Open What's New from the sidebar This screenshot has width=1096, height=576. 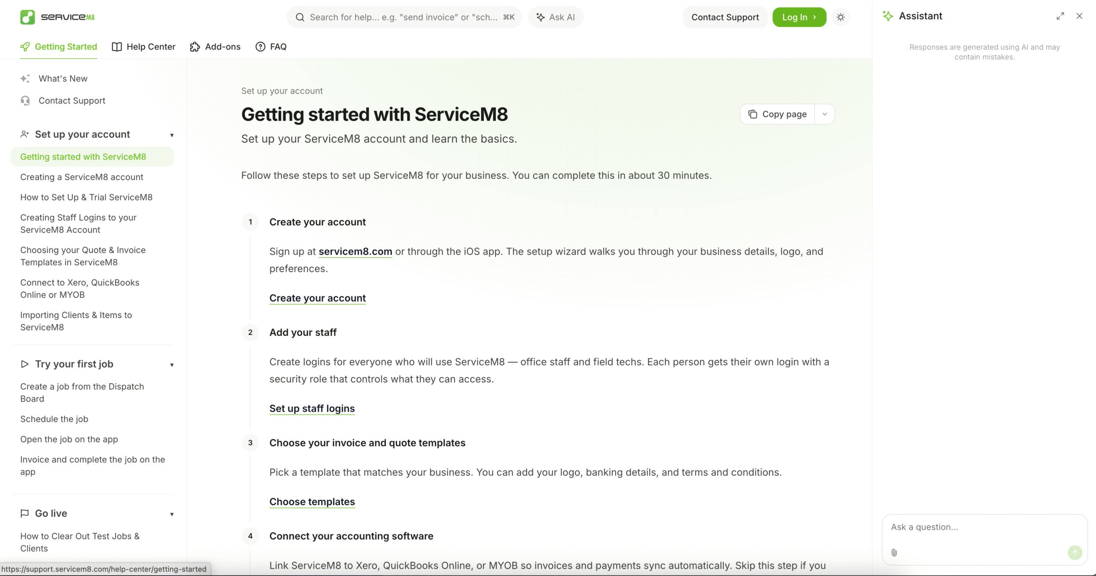click(x=63, y=78)
